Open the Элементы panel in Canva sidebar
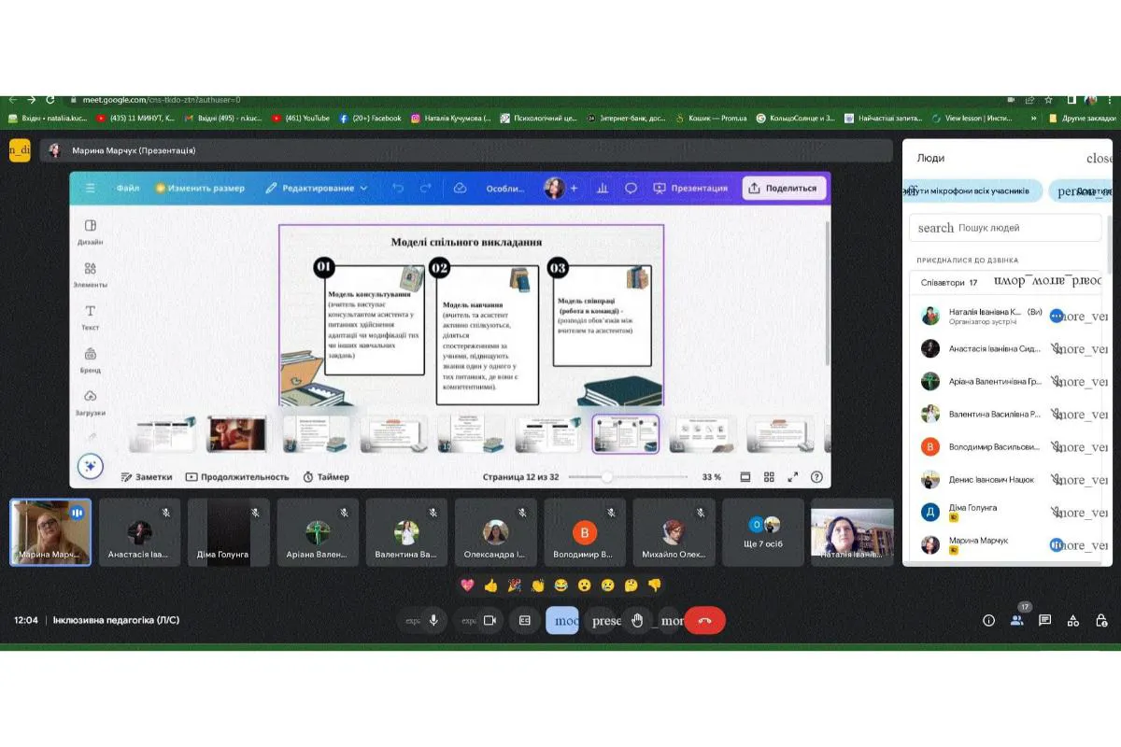The height and width of the screenshot is (747, 1121). pos(91,275)
